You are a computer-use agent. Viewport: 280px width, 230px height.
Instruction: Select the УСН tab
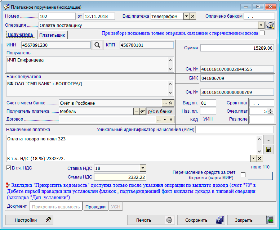click(x=116, y=207)
